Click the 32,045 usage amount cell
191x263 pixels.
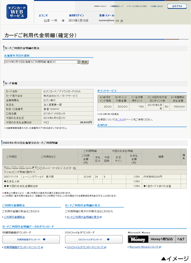point(86,177)
